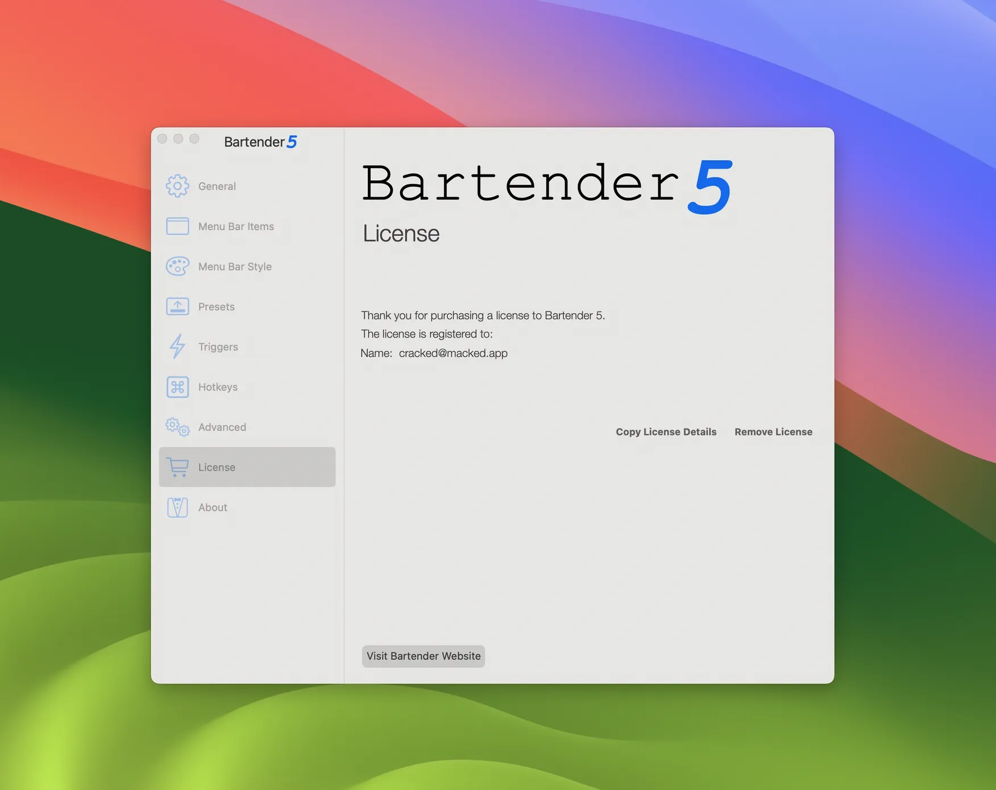Click the Triggers lightning bolt icon

(x=177, y=347)
